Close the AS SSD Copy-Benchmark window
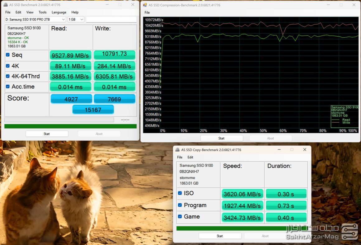Image resolution: width=361 pixels, height=245 pixels. (x=305, y=150)
